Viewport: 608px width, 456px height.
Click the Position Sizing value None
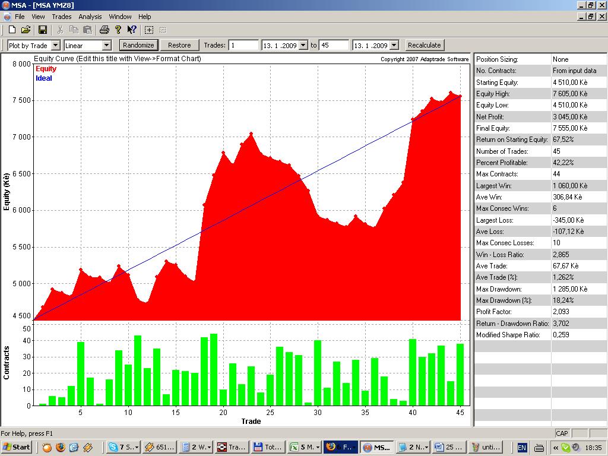click(560, 59)
